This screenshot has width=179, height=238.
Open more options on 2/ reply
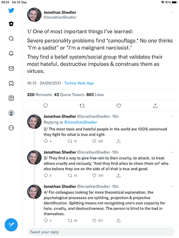pyautogui.click(x=172, y=117)
